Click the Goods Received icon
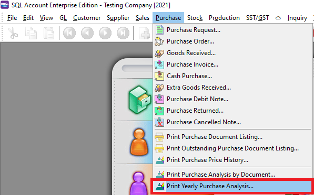 click(x=159, y=53)
